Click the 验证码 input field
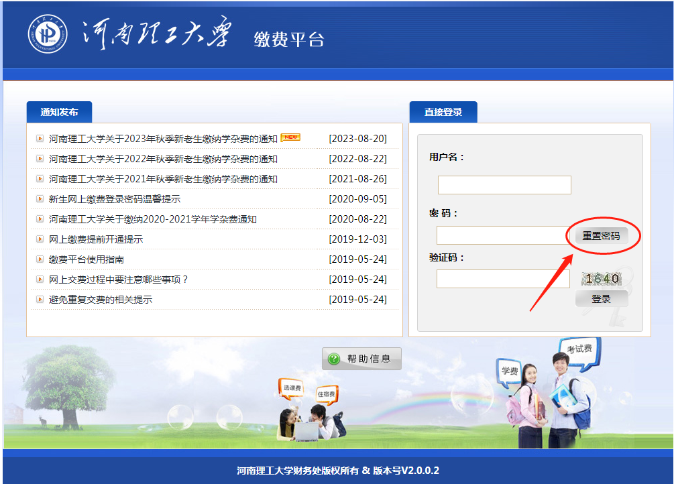The height and width of the screenshot is (486, 674). [504, 278]
